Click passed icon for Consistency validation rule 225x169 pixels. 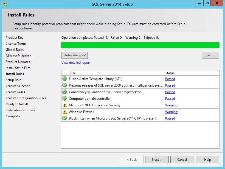pyautogui.click(x=64, y=92)
